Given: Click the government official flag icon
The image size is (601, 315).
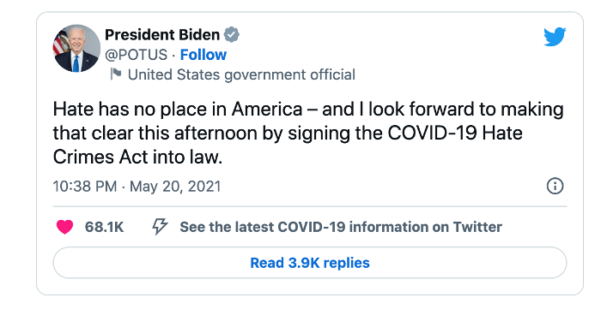Looking at the screenshot, I should pos(115,74).
